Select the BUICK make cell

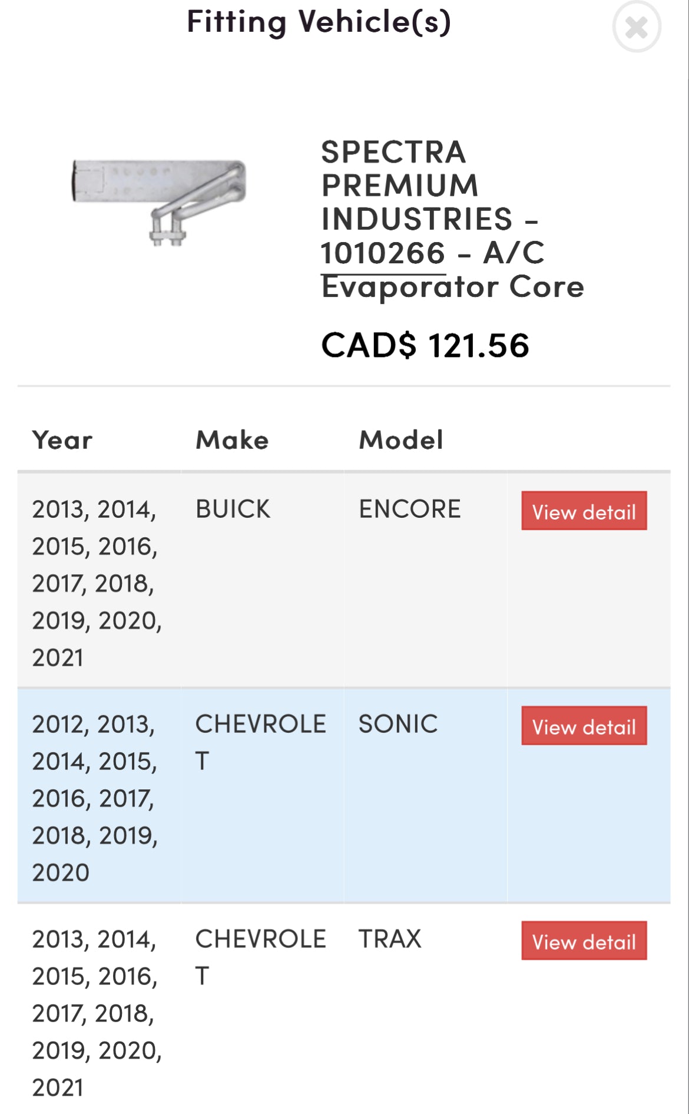pos(233,509)
